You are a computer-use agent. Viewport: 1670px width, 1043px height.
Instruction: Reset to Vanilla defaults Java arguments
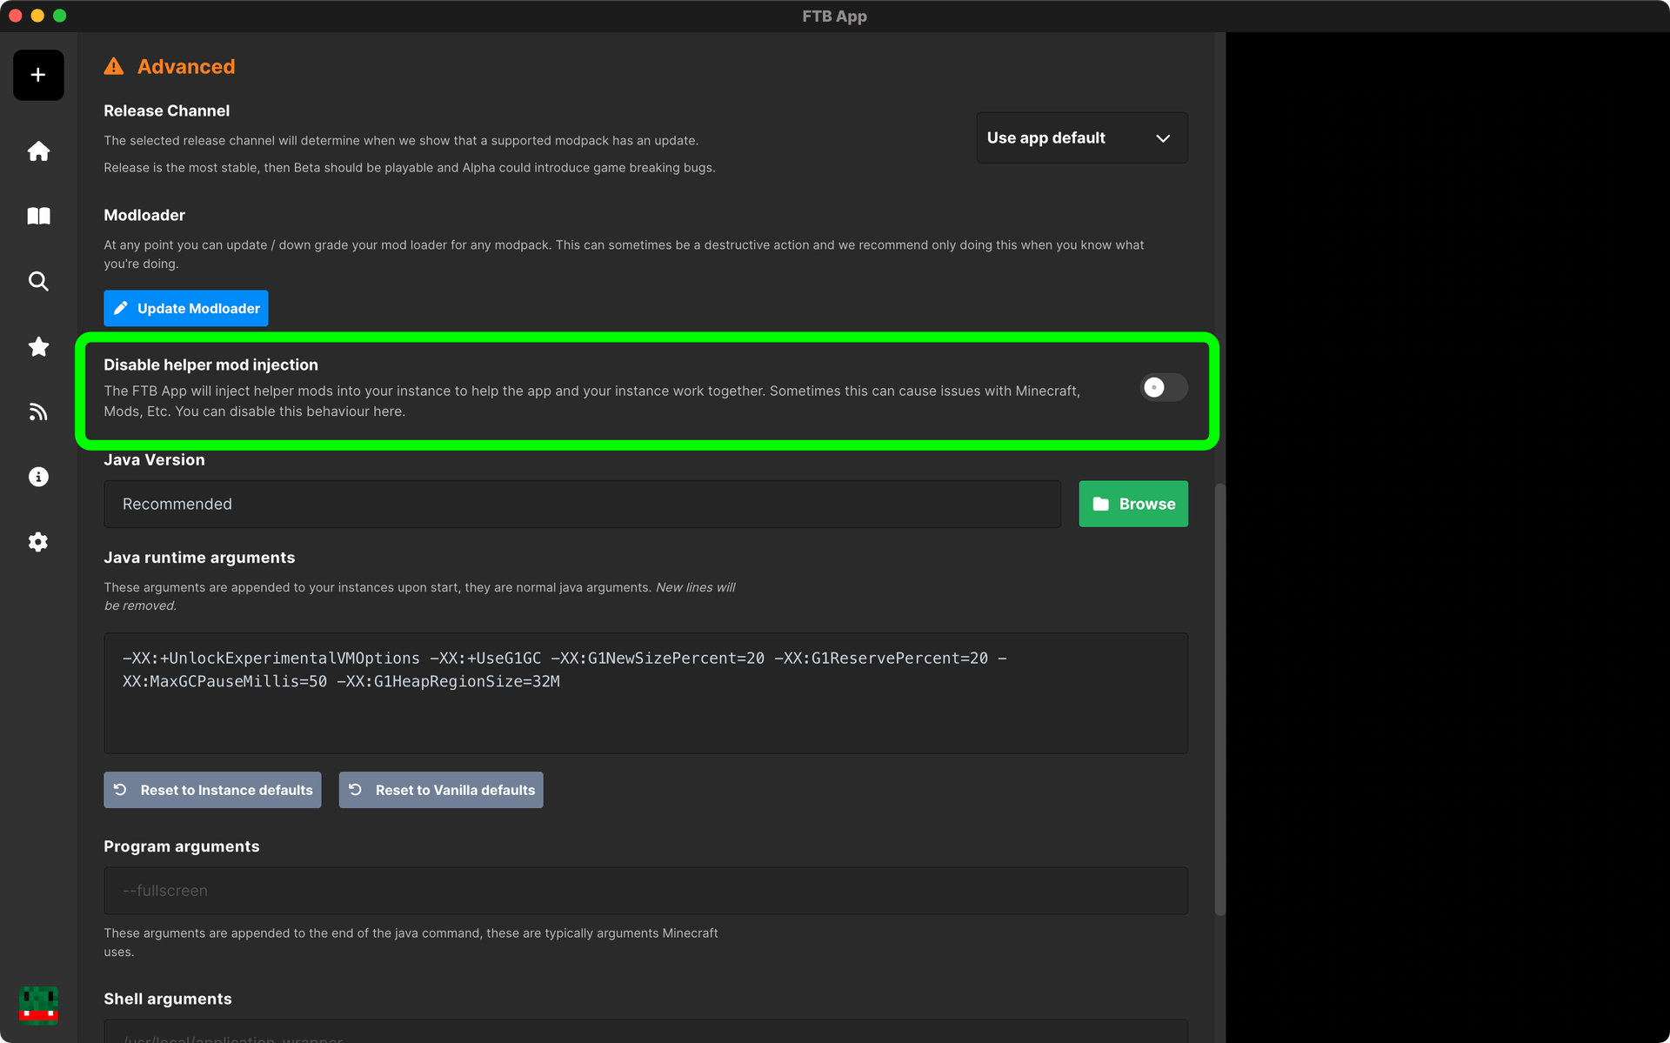point(441,790)
